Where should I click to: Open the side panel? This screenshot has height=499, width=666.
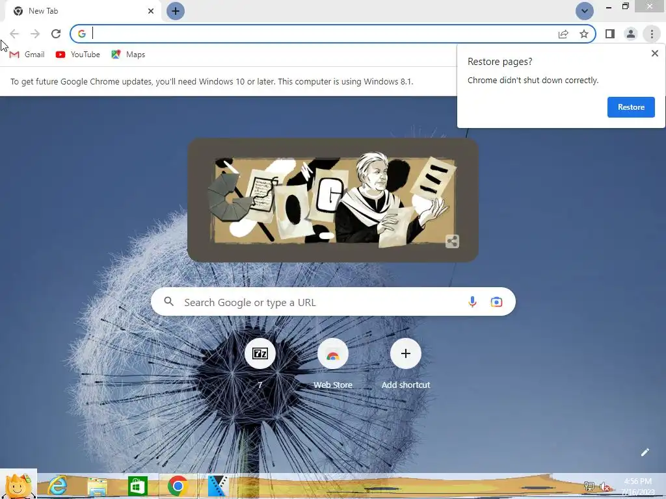610,34
